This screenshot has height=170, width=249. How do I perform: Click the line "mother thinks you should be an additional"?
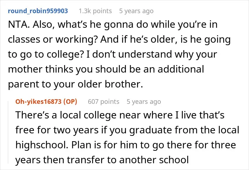(x=106, y=69)
